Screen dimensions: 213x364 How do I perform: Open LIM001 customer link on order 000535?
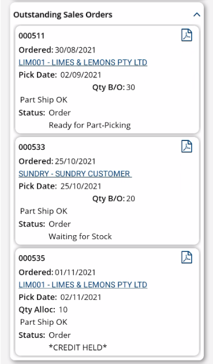83,285
